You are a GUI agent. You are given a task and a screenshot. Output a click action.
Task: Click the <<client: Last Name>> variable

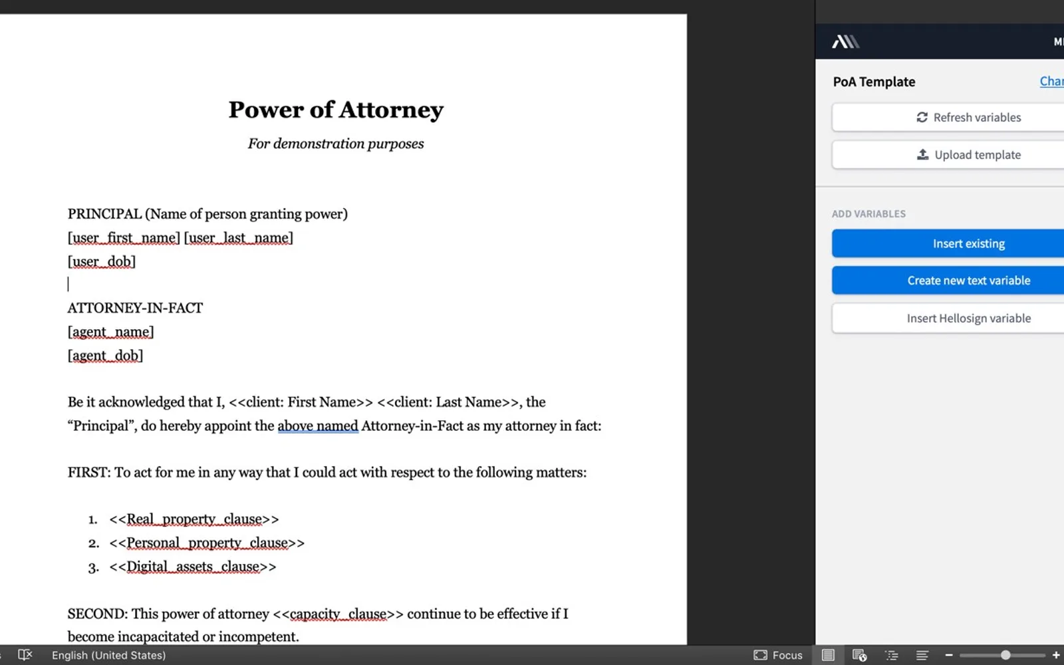coord(448,402)
